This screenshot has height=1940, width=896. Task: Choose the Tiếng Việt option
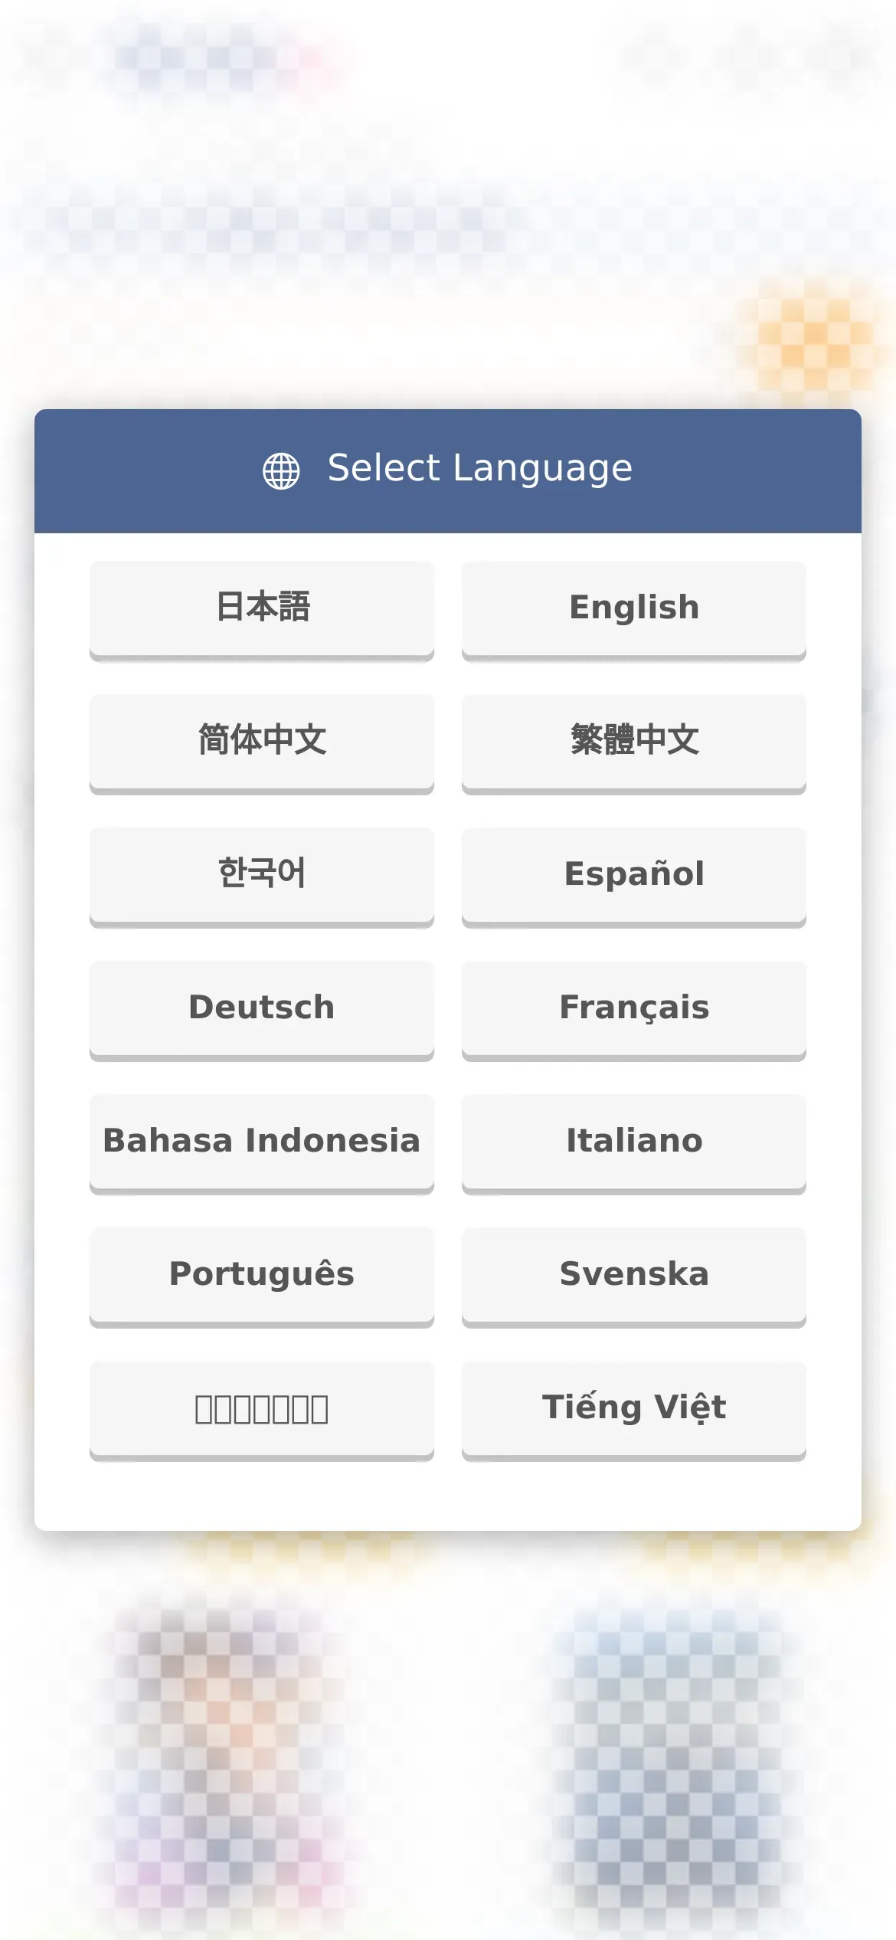click(x=634, y=1408)
